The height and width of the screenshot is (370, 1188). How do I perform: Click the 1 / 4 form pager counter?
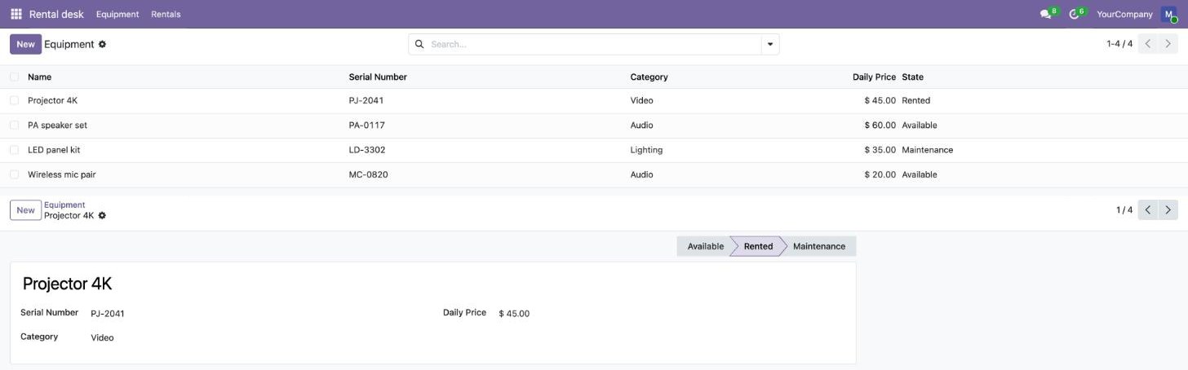pyautogui.click(x=1124, y=210)
